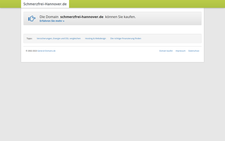Open 'Die richtige Finanzierung finden' link
The height and width of the screenshot is (141, 225).
(126, 38)
